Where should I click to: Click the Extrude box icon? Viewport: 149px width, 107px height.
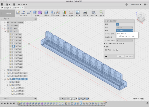[35, 12]
